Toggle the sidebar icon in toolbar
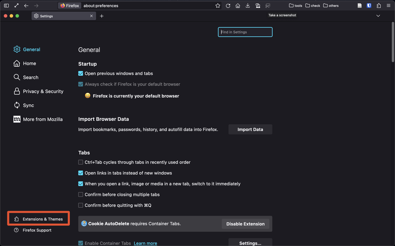Image resolution: width=395 pixels, height=246 pixels. click(x=6, y=6)
